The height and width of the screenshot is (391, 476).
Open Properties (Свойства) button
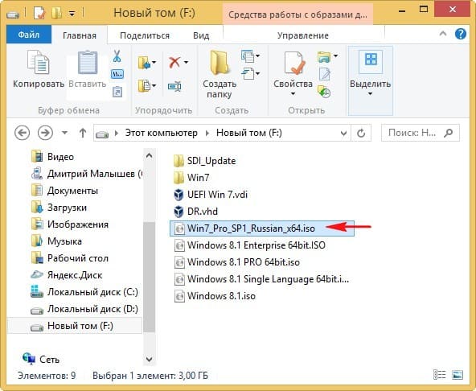(x=293, y=73)
